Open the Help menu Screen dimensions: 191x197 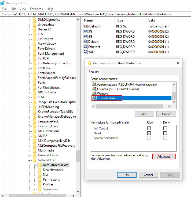tap(50, 9)
